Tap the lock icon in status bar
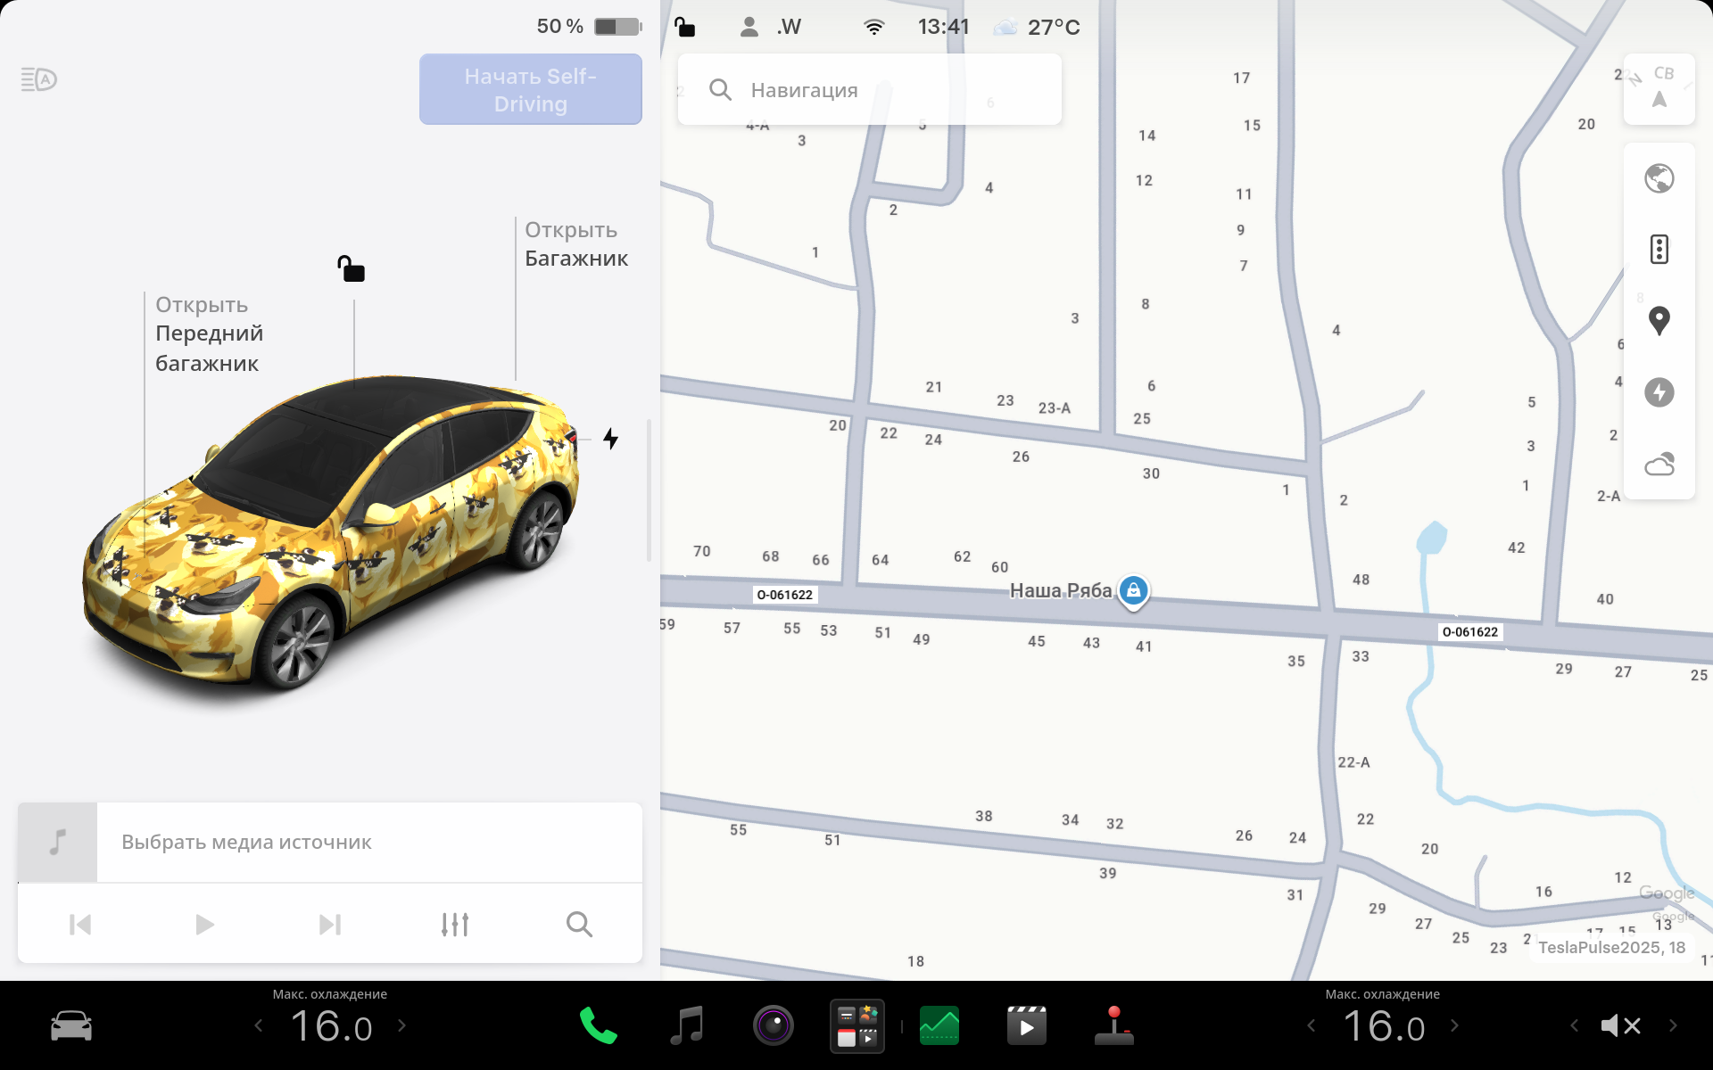Image resolution: width=1713 pixels, height=1070 pixels. pos(684,27)
